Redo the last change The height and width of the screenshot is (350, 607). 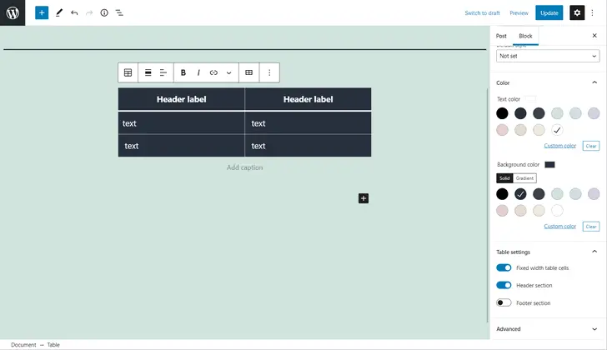(89, 12)
